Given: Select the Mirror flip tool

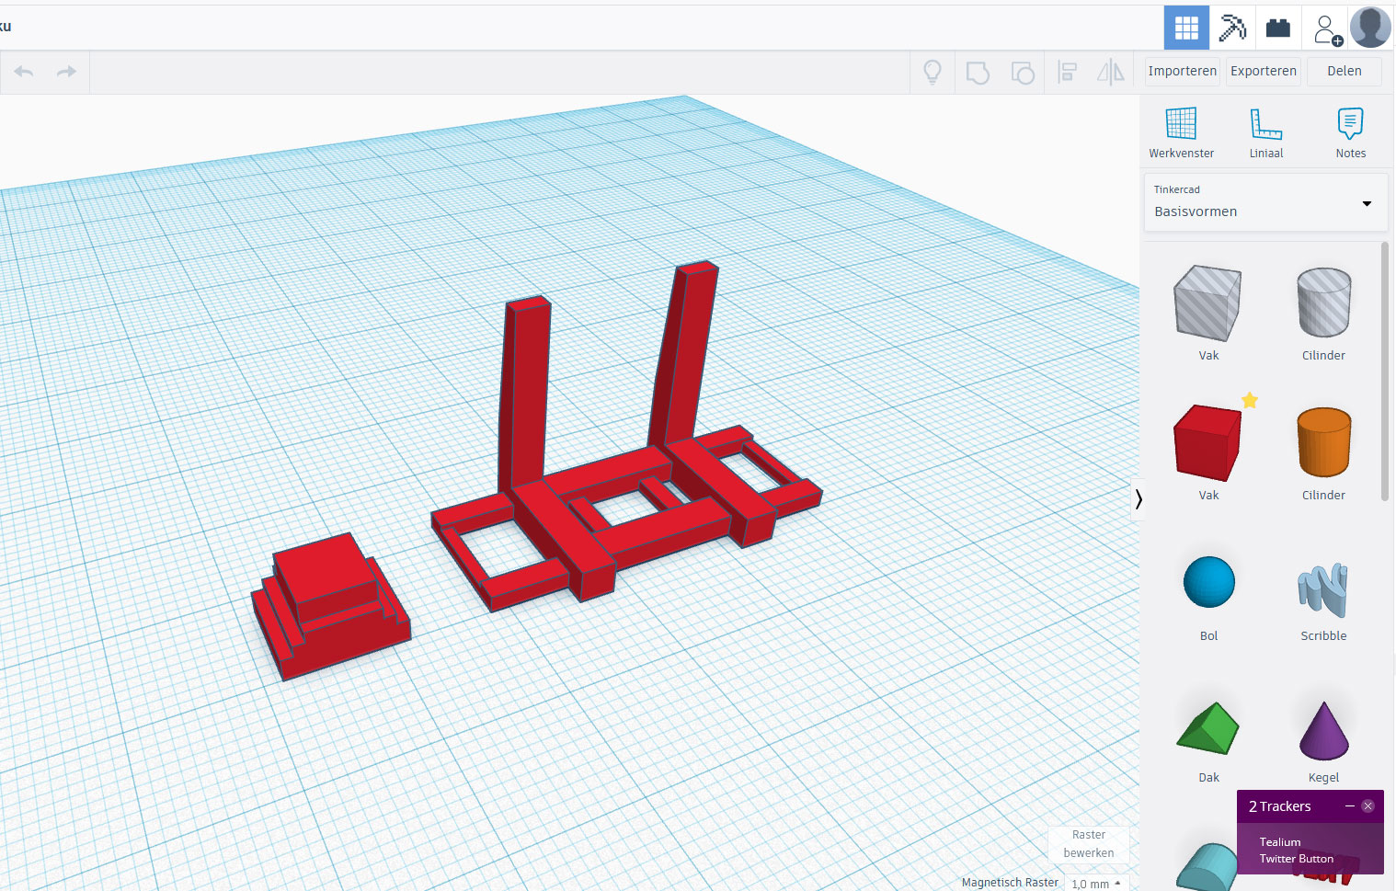Looking at the screenshot, I should pos(1111,72).
